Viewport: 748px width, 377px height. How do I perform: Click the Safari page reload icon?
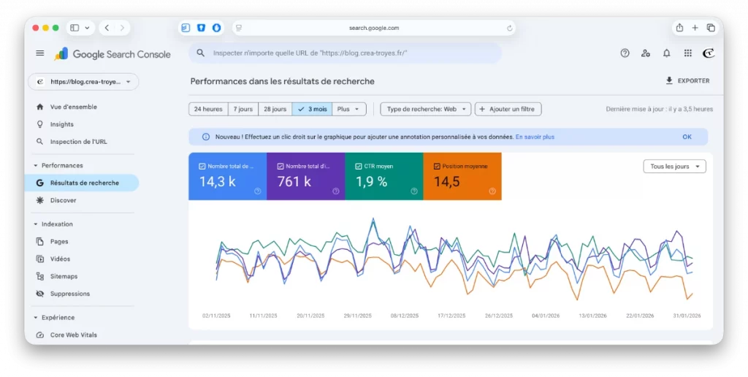coord(510,28)
